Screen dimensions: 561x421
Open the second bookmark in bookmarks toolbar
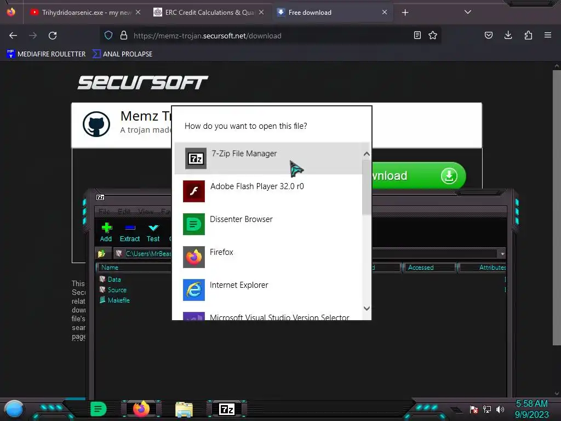122,54
